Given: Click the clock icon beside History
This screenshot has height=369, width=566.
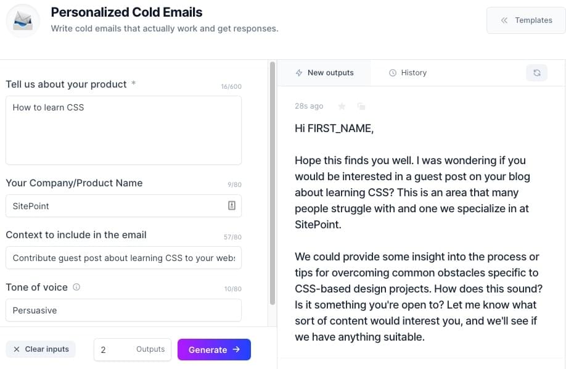Looking at the screenshot, I should [x=393, y=73].
